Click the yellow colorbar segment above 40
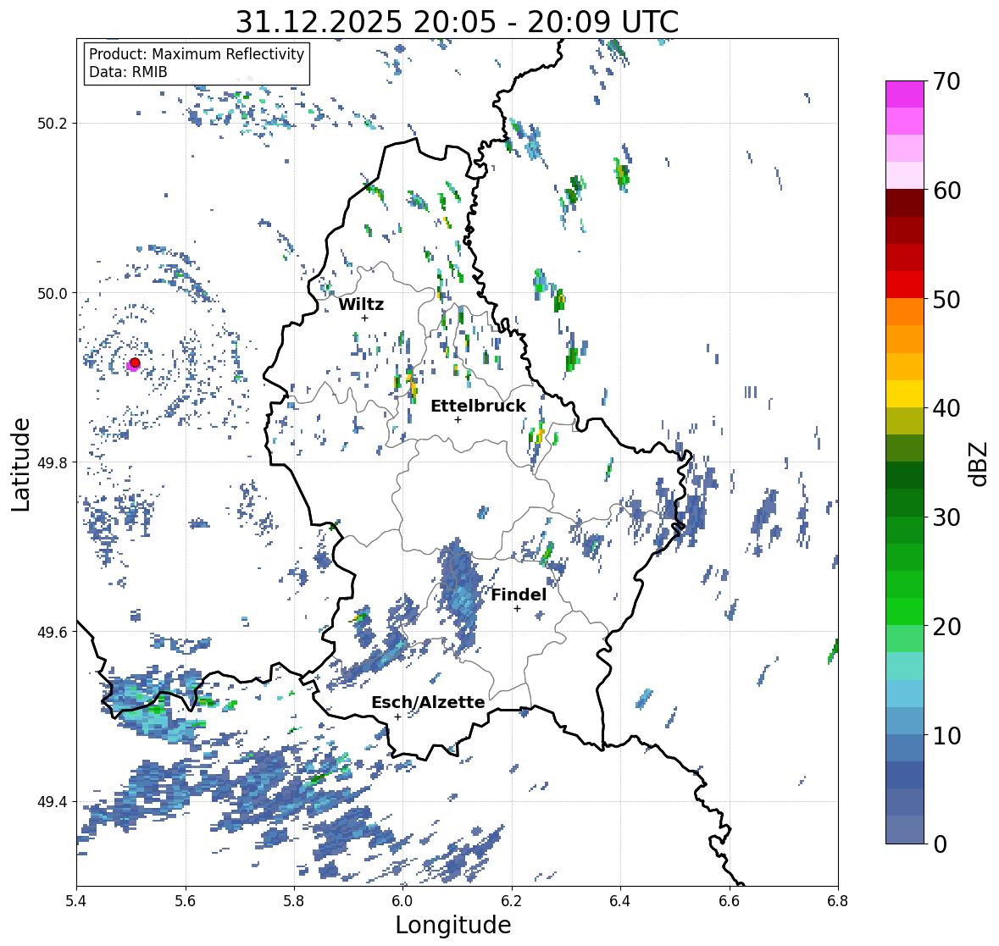The width and height of the screenshot is (999, 946). pyautogui.click(x=905, y=394)
